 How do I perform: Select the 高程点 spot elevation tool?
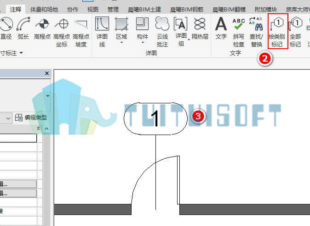point(42,29)
